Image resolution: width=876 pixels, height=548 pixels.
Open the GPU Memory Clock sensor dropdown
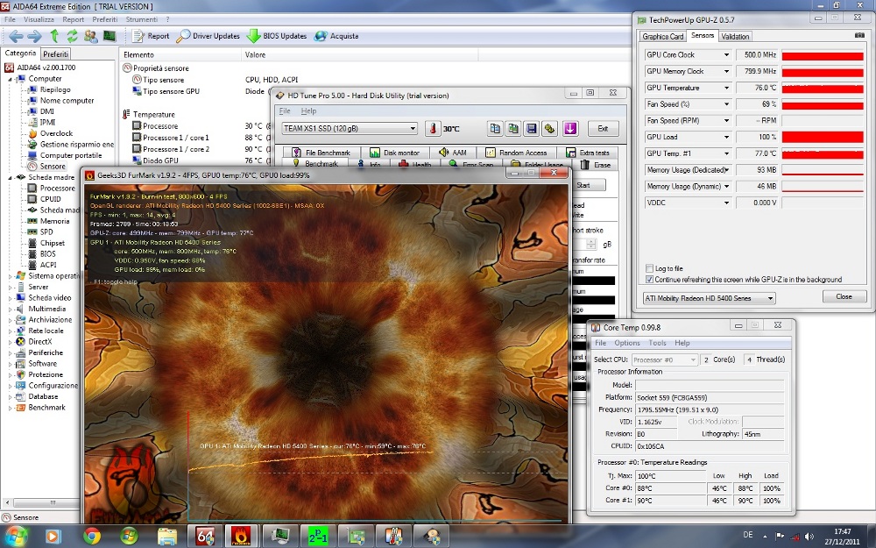pos(726,72)
